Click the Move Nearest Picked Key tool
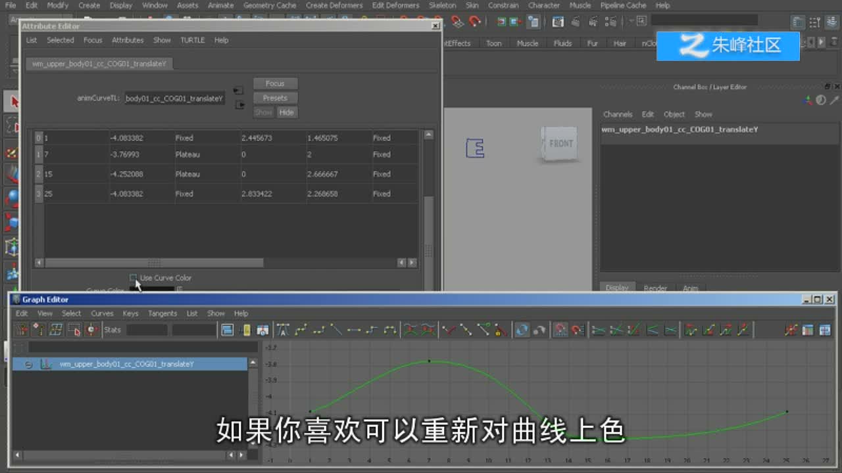The width and height of the screenshot is (842, 473). pyautogui.click(x=22, y=330)
